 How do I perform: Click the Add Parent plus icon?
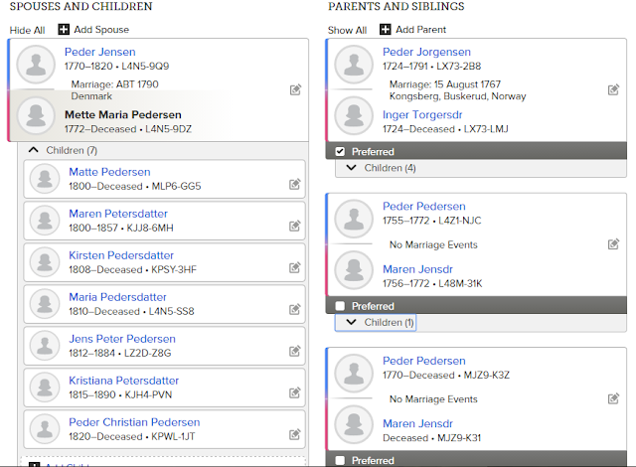click(386, 30)
